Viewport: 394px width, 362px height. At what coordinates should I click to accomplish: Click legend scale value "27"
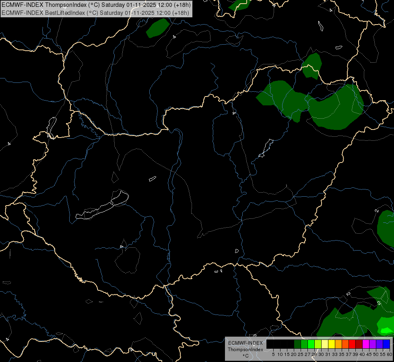(307, 354)
